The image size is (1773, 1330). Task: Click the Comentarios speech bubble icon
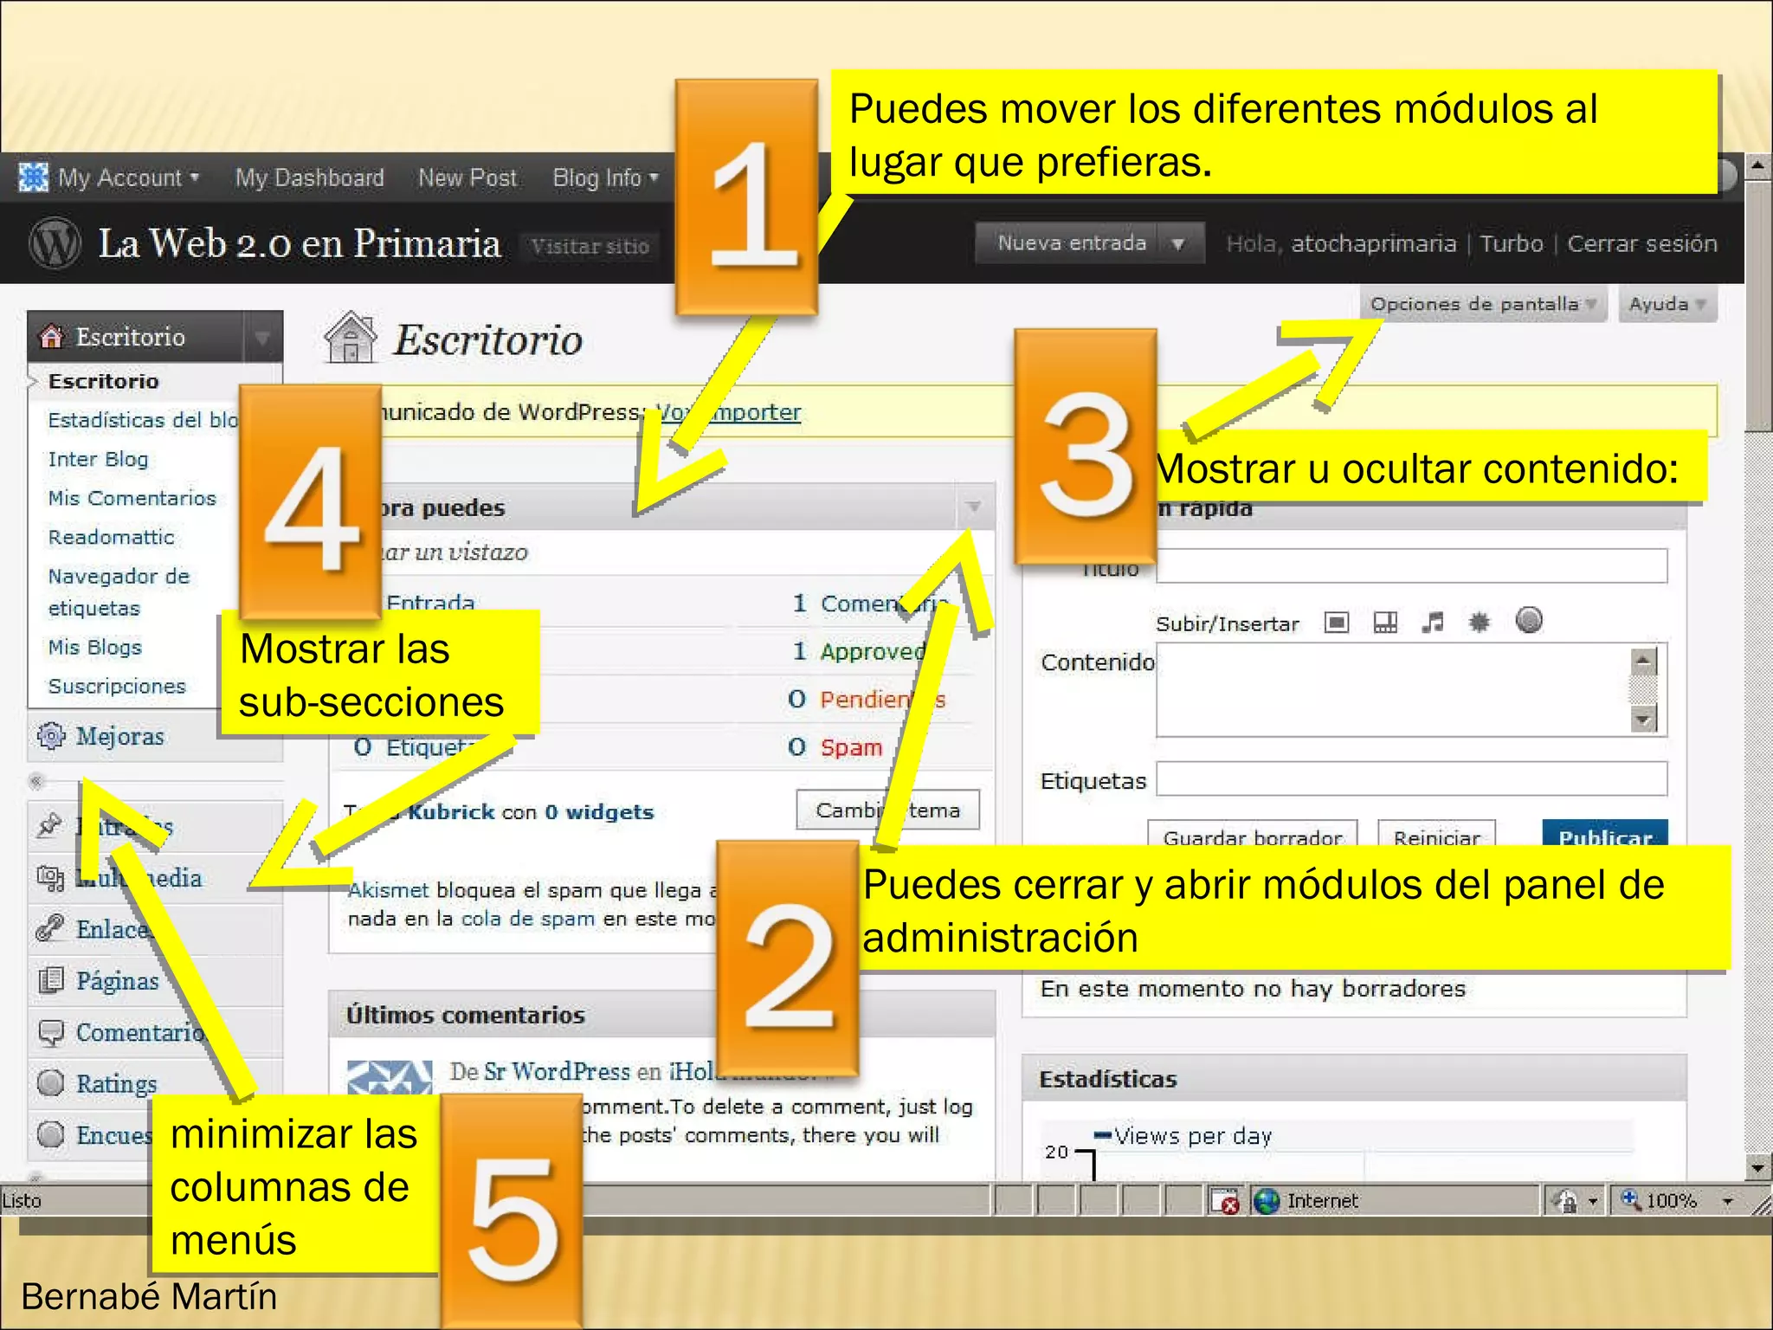pos(51,1032)
